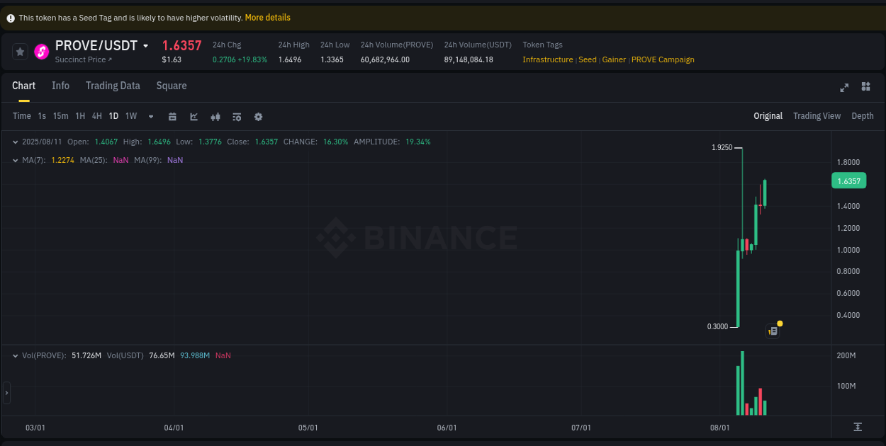
Task: Select the line chart overlay icon
Action: tap(194, 116)
